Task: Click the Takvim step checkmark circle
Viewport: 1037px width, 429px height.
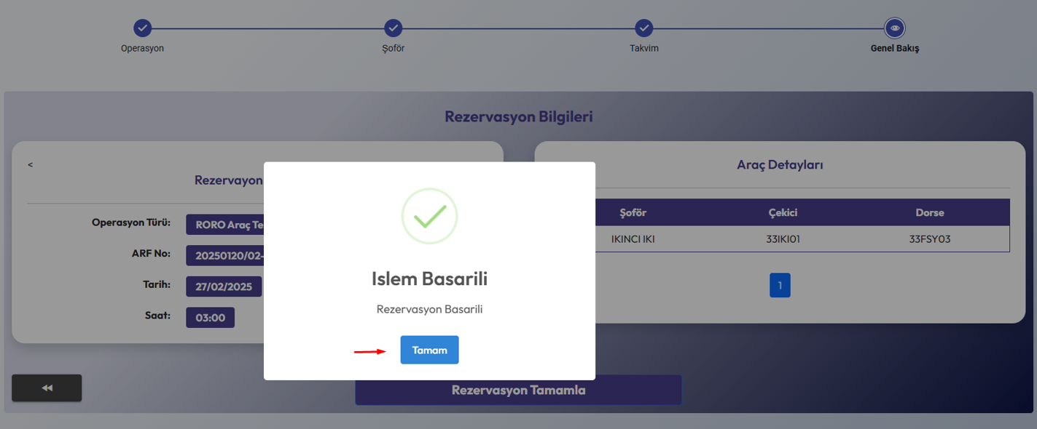Action: tap(643, 28)
